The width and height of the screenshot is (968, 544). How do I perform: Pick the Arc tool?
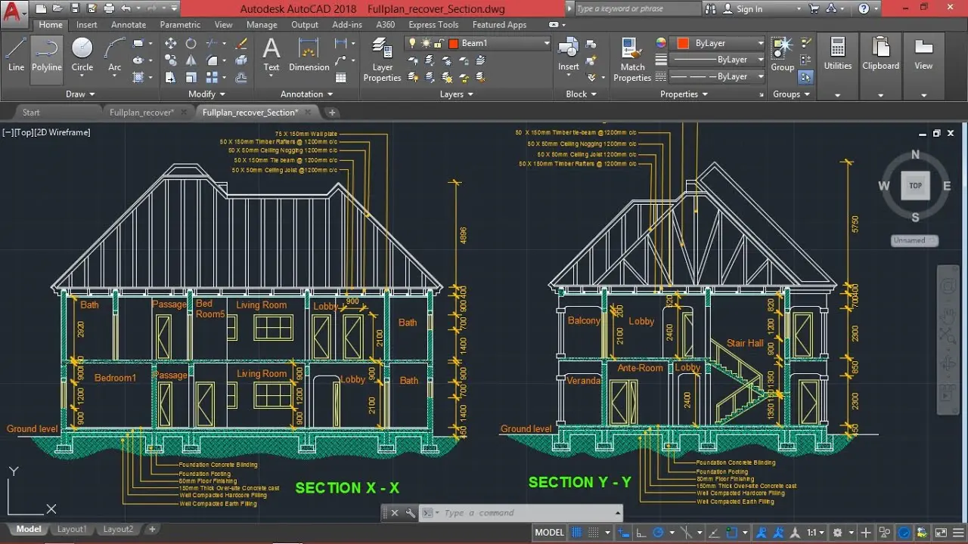[x=115, y=55]
